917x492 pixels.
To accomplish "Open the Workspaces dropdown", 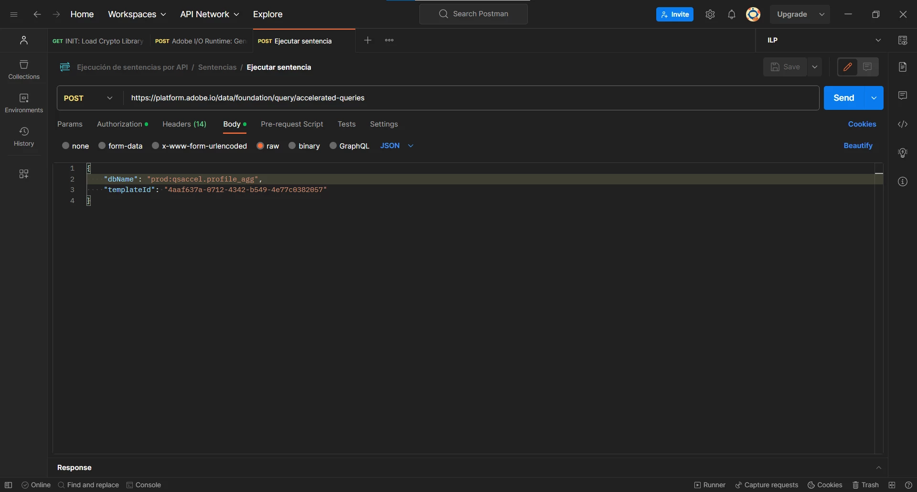I will coord(137,14).
